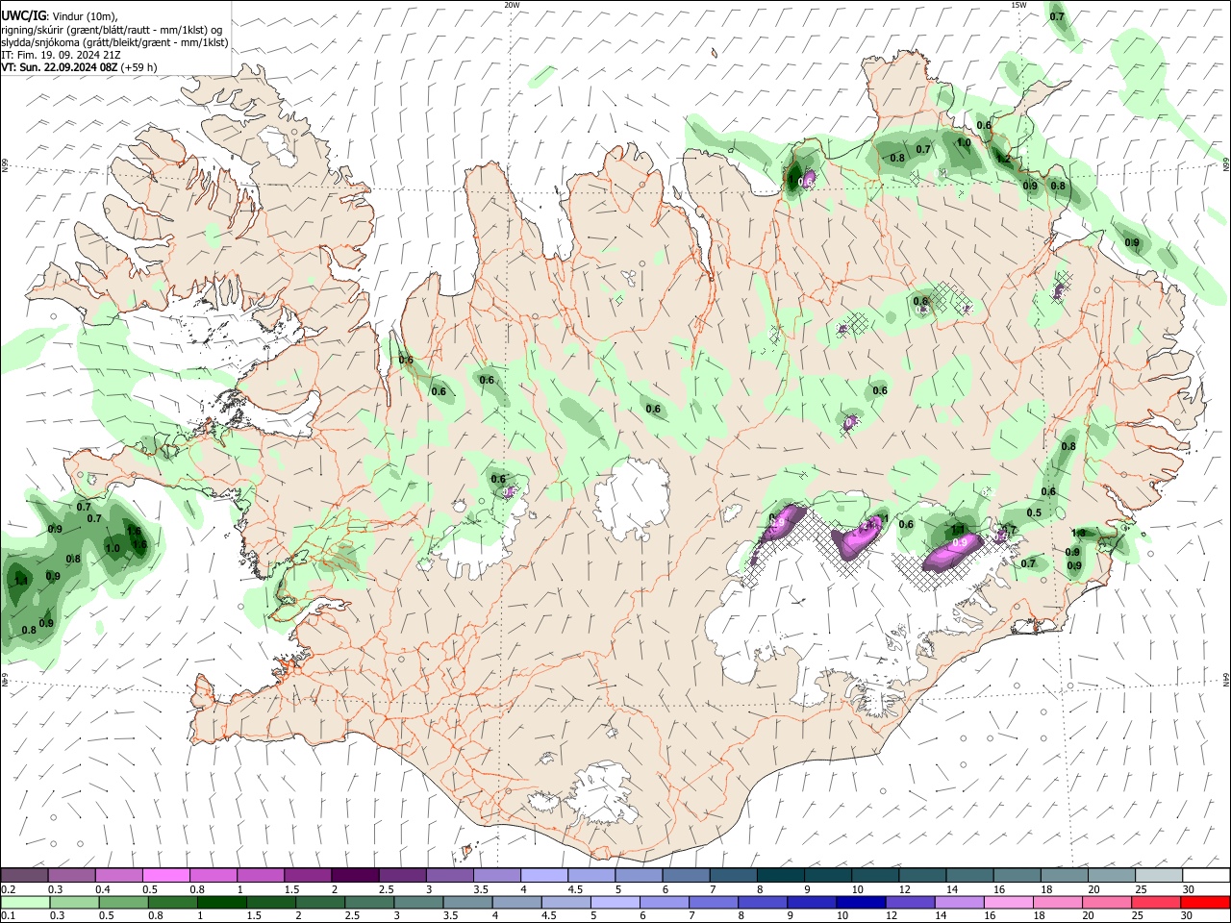Click the "0.5" precipitation value on the map

pos(1034,512)
